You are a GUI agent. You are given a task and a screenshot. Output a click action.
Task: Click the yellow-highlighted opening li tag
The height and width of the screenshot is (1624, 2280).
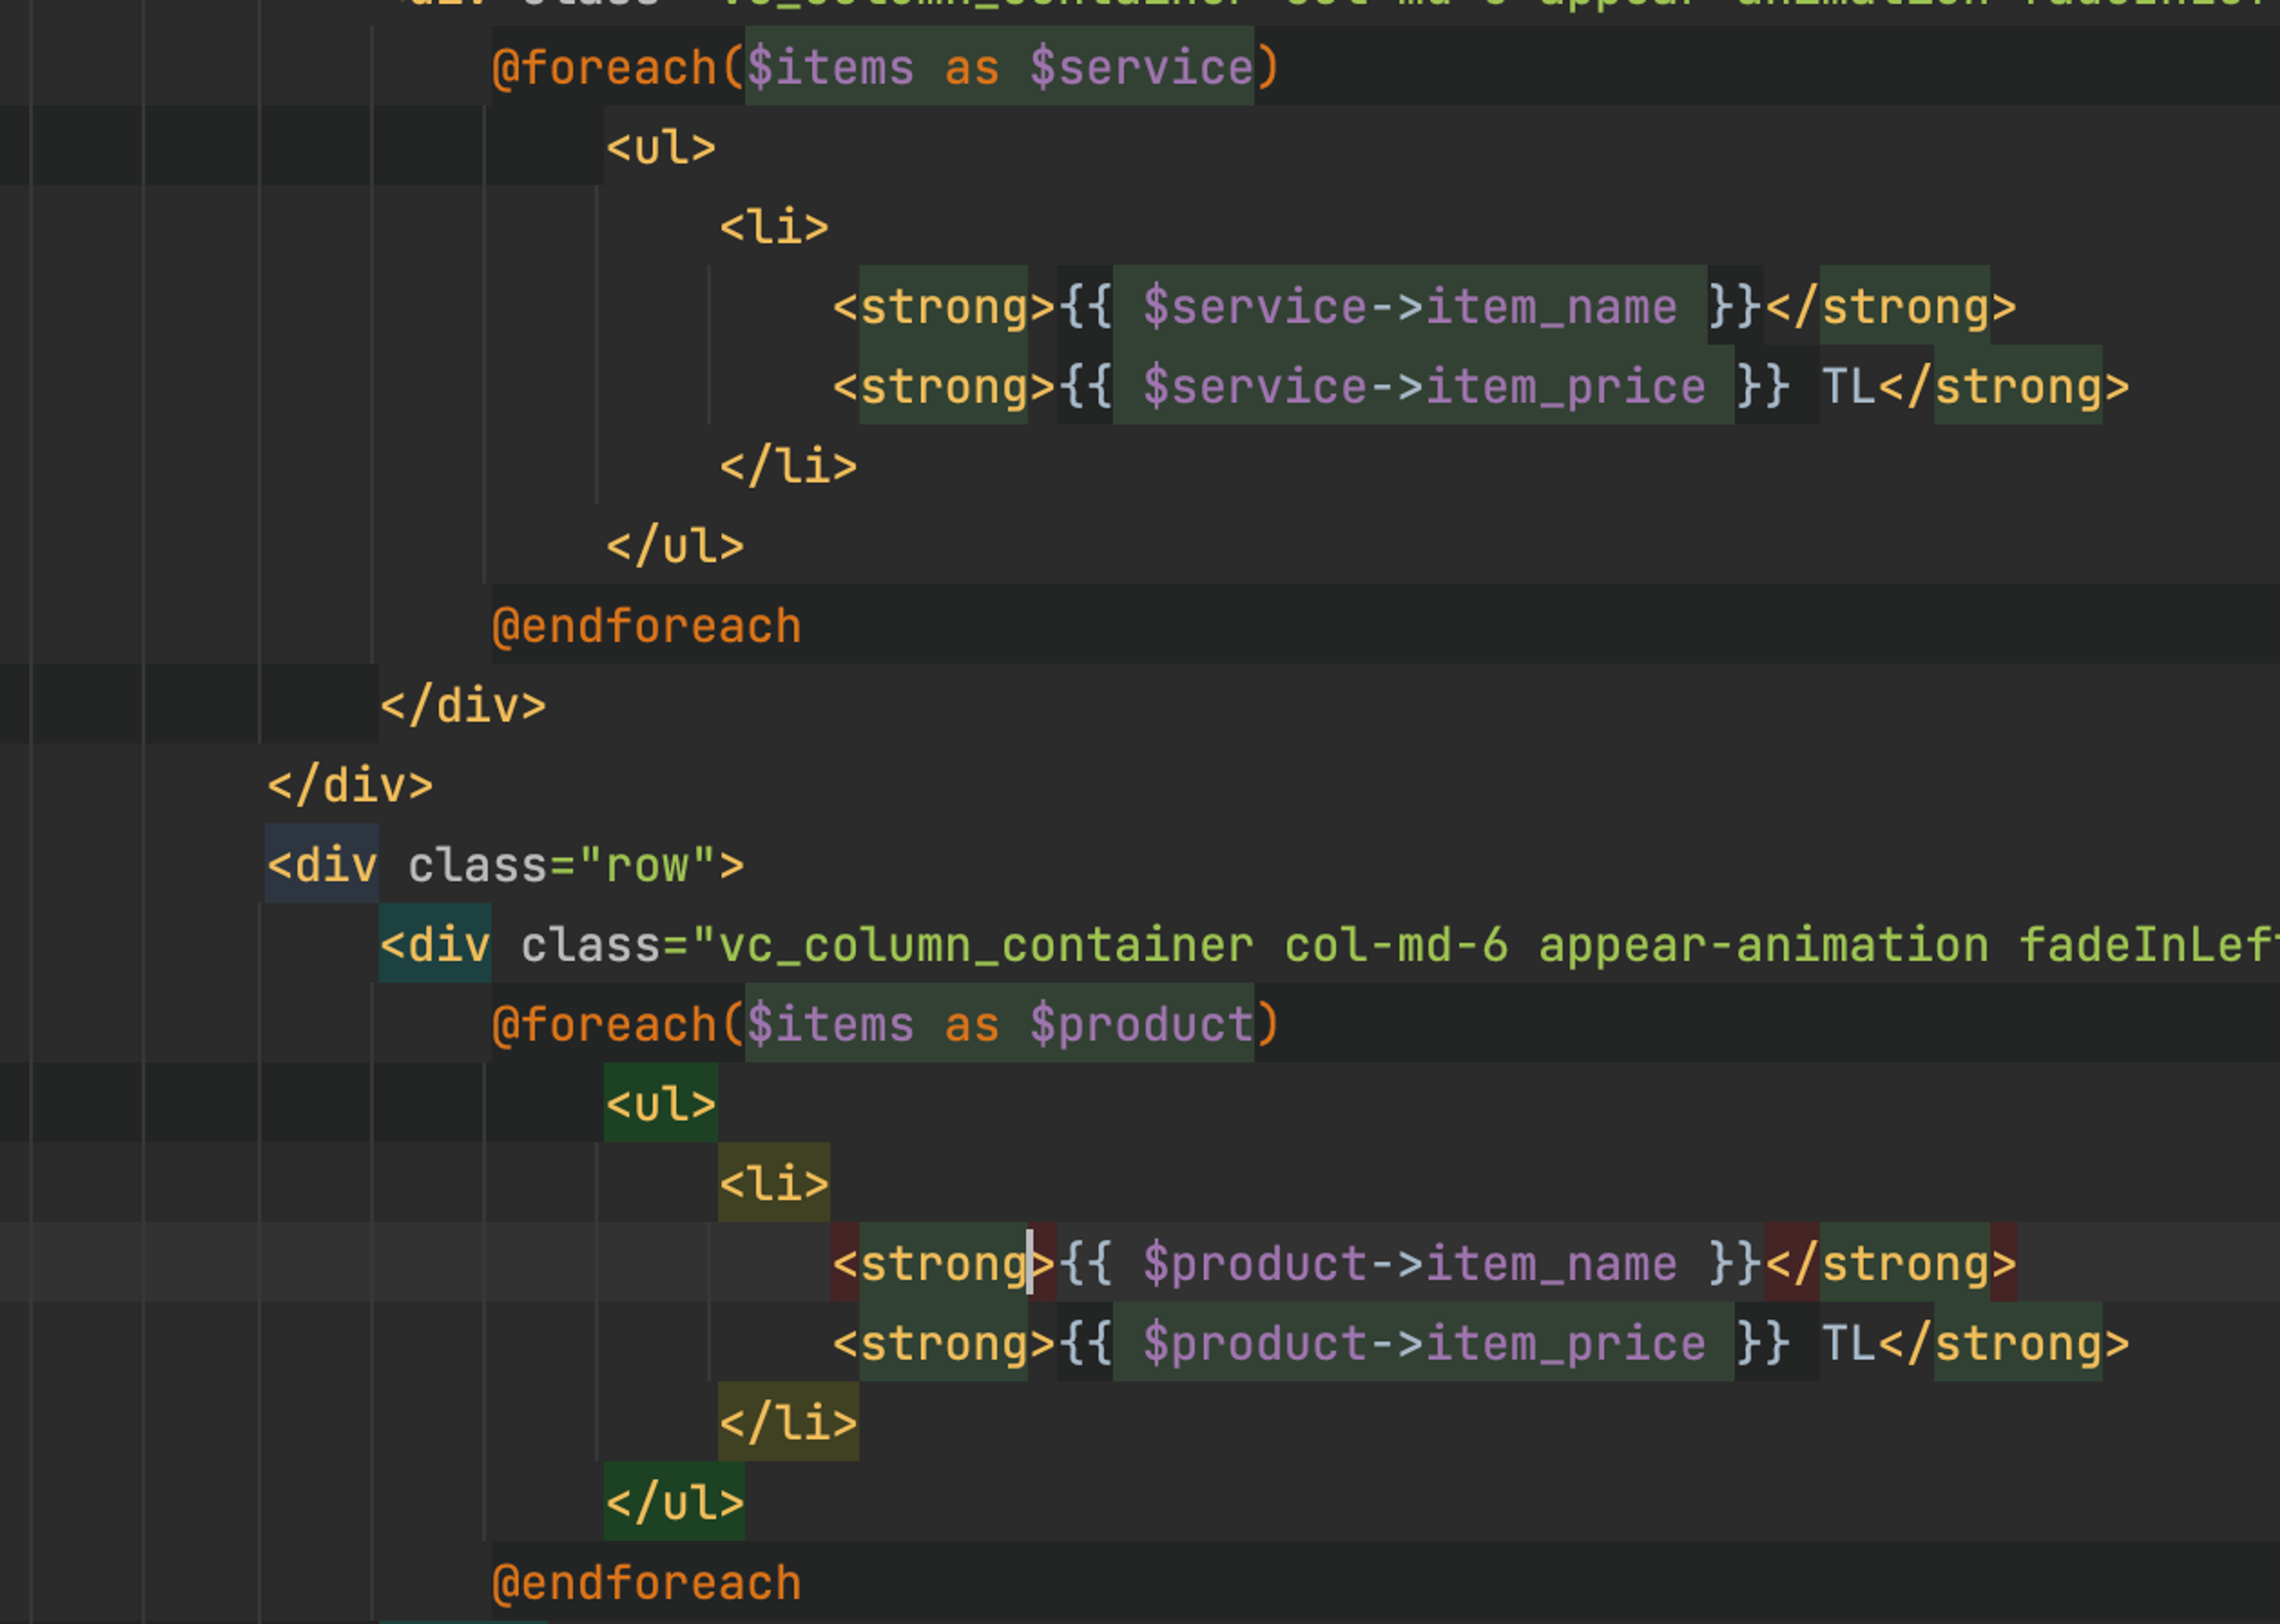coord(773,1184)
